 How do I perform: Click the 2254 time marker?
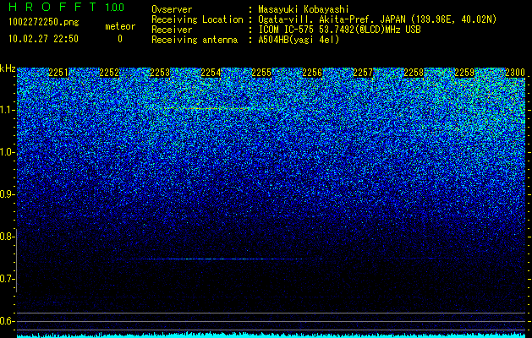click(211, 73)
